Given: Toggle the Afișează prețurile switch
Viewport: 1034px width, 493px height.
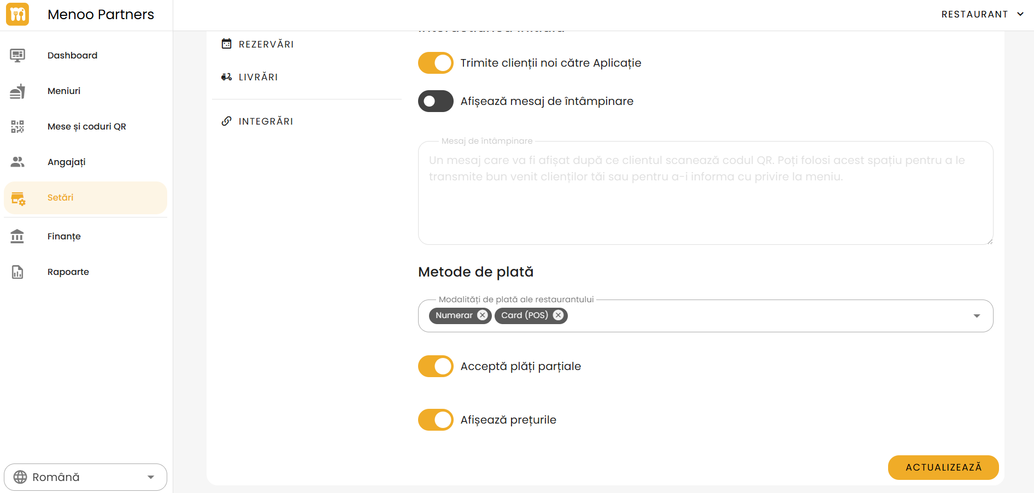Looking at the screenshot, I should coord(436,420).
